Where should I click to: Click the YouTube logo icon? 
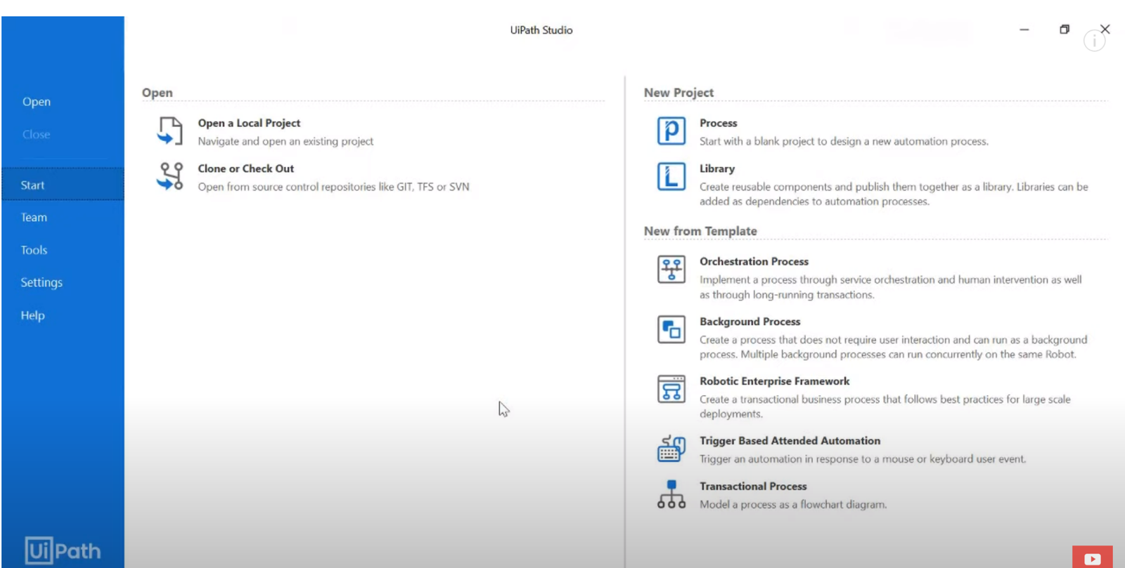[1092, 557]
